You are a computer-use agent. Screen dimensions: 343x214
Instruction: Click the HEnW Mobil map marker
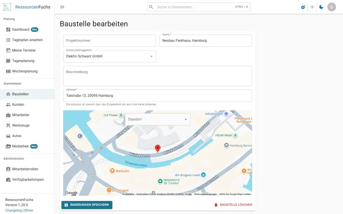(x=235, y=136)
